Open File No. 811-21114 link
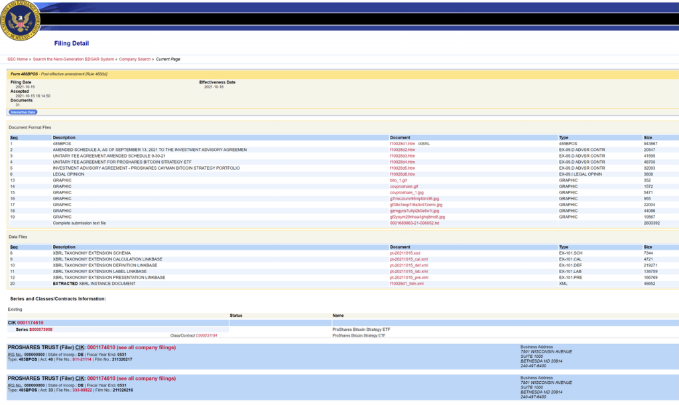679x405 pixels. click(x=82, y=359)
